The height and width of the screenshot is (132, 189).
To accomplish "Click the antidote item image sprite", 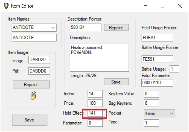I will point(33,96).
